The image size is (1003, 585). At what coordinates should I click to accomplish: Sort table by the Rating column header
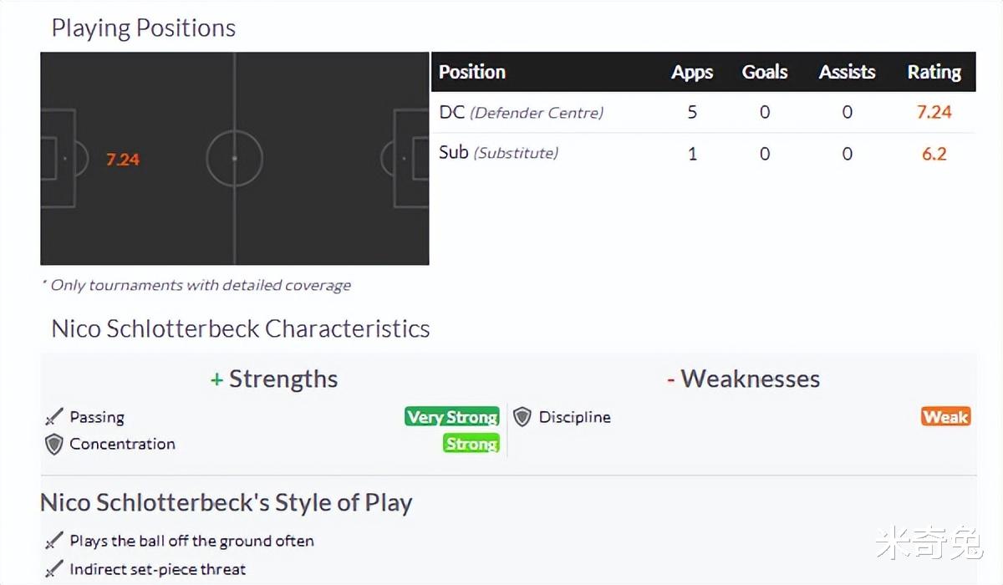tap(934, 72)
